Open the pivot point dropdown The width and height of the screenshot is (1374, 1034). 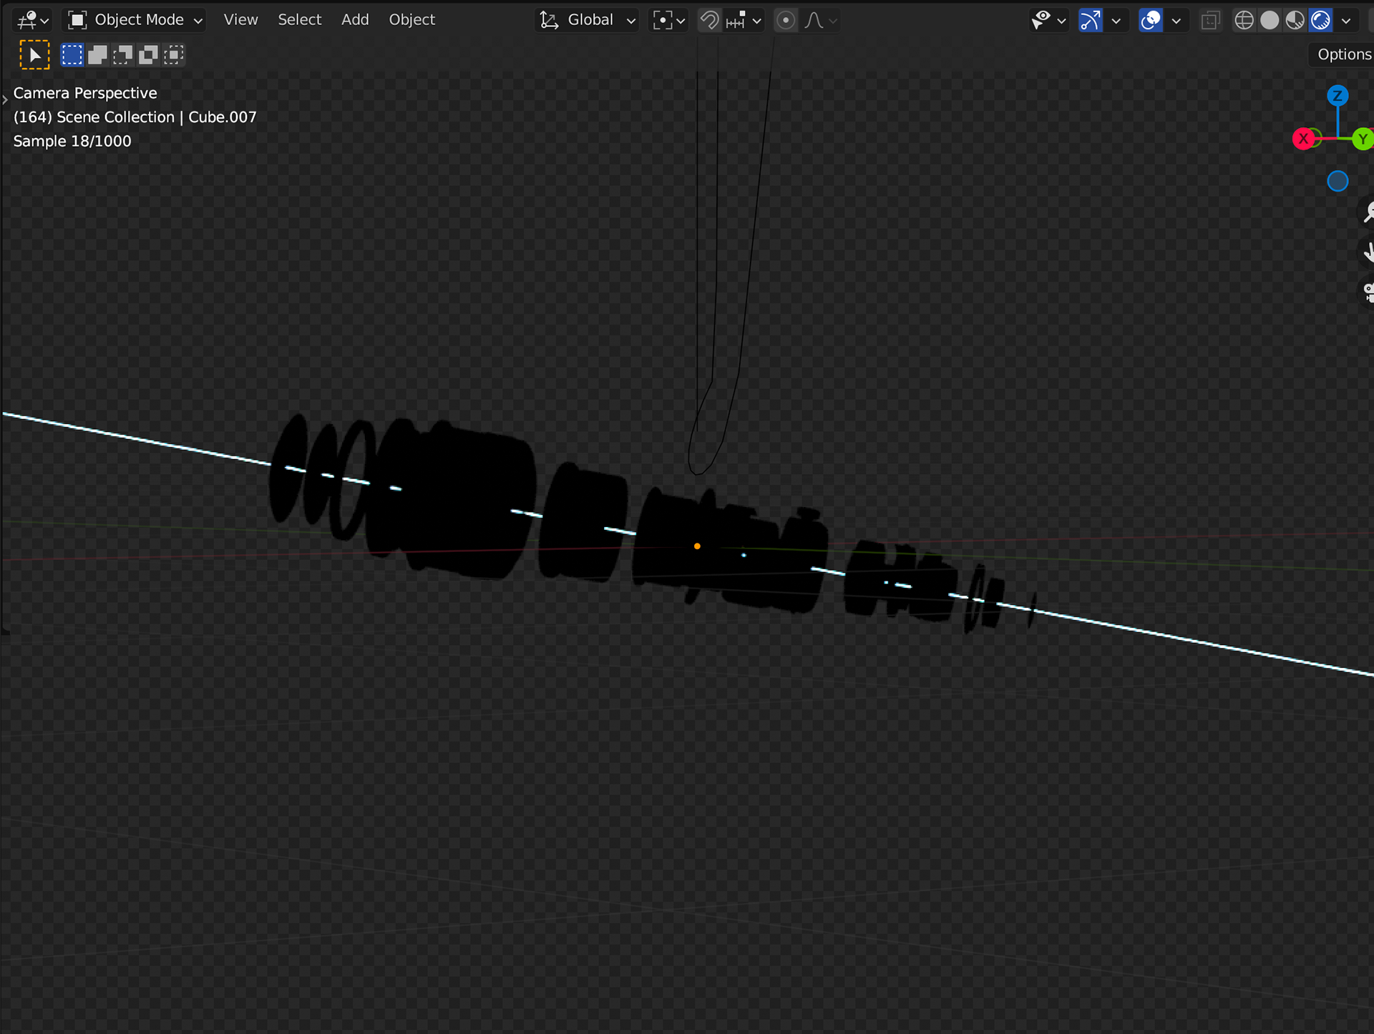pos(669,20)
